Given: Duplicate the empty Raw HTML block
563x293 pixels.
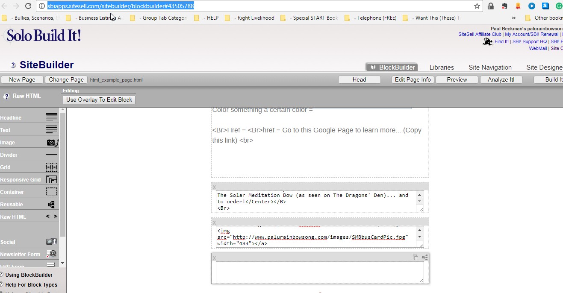Looking at the screenshot, I should [415, 257].
